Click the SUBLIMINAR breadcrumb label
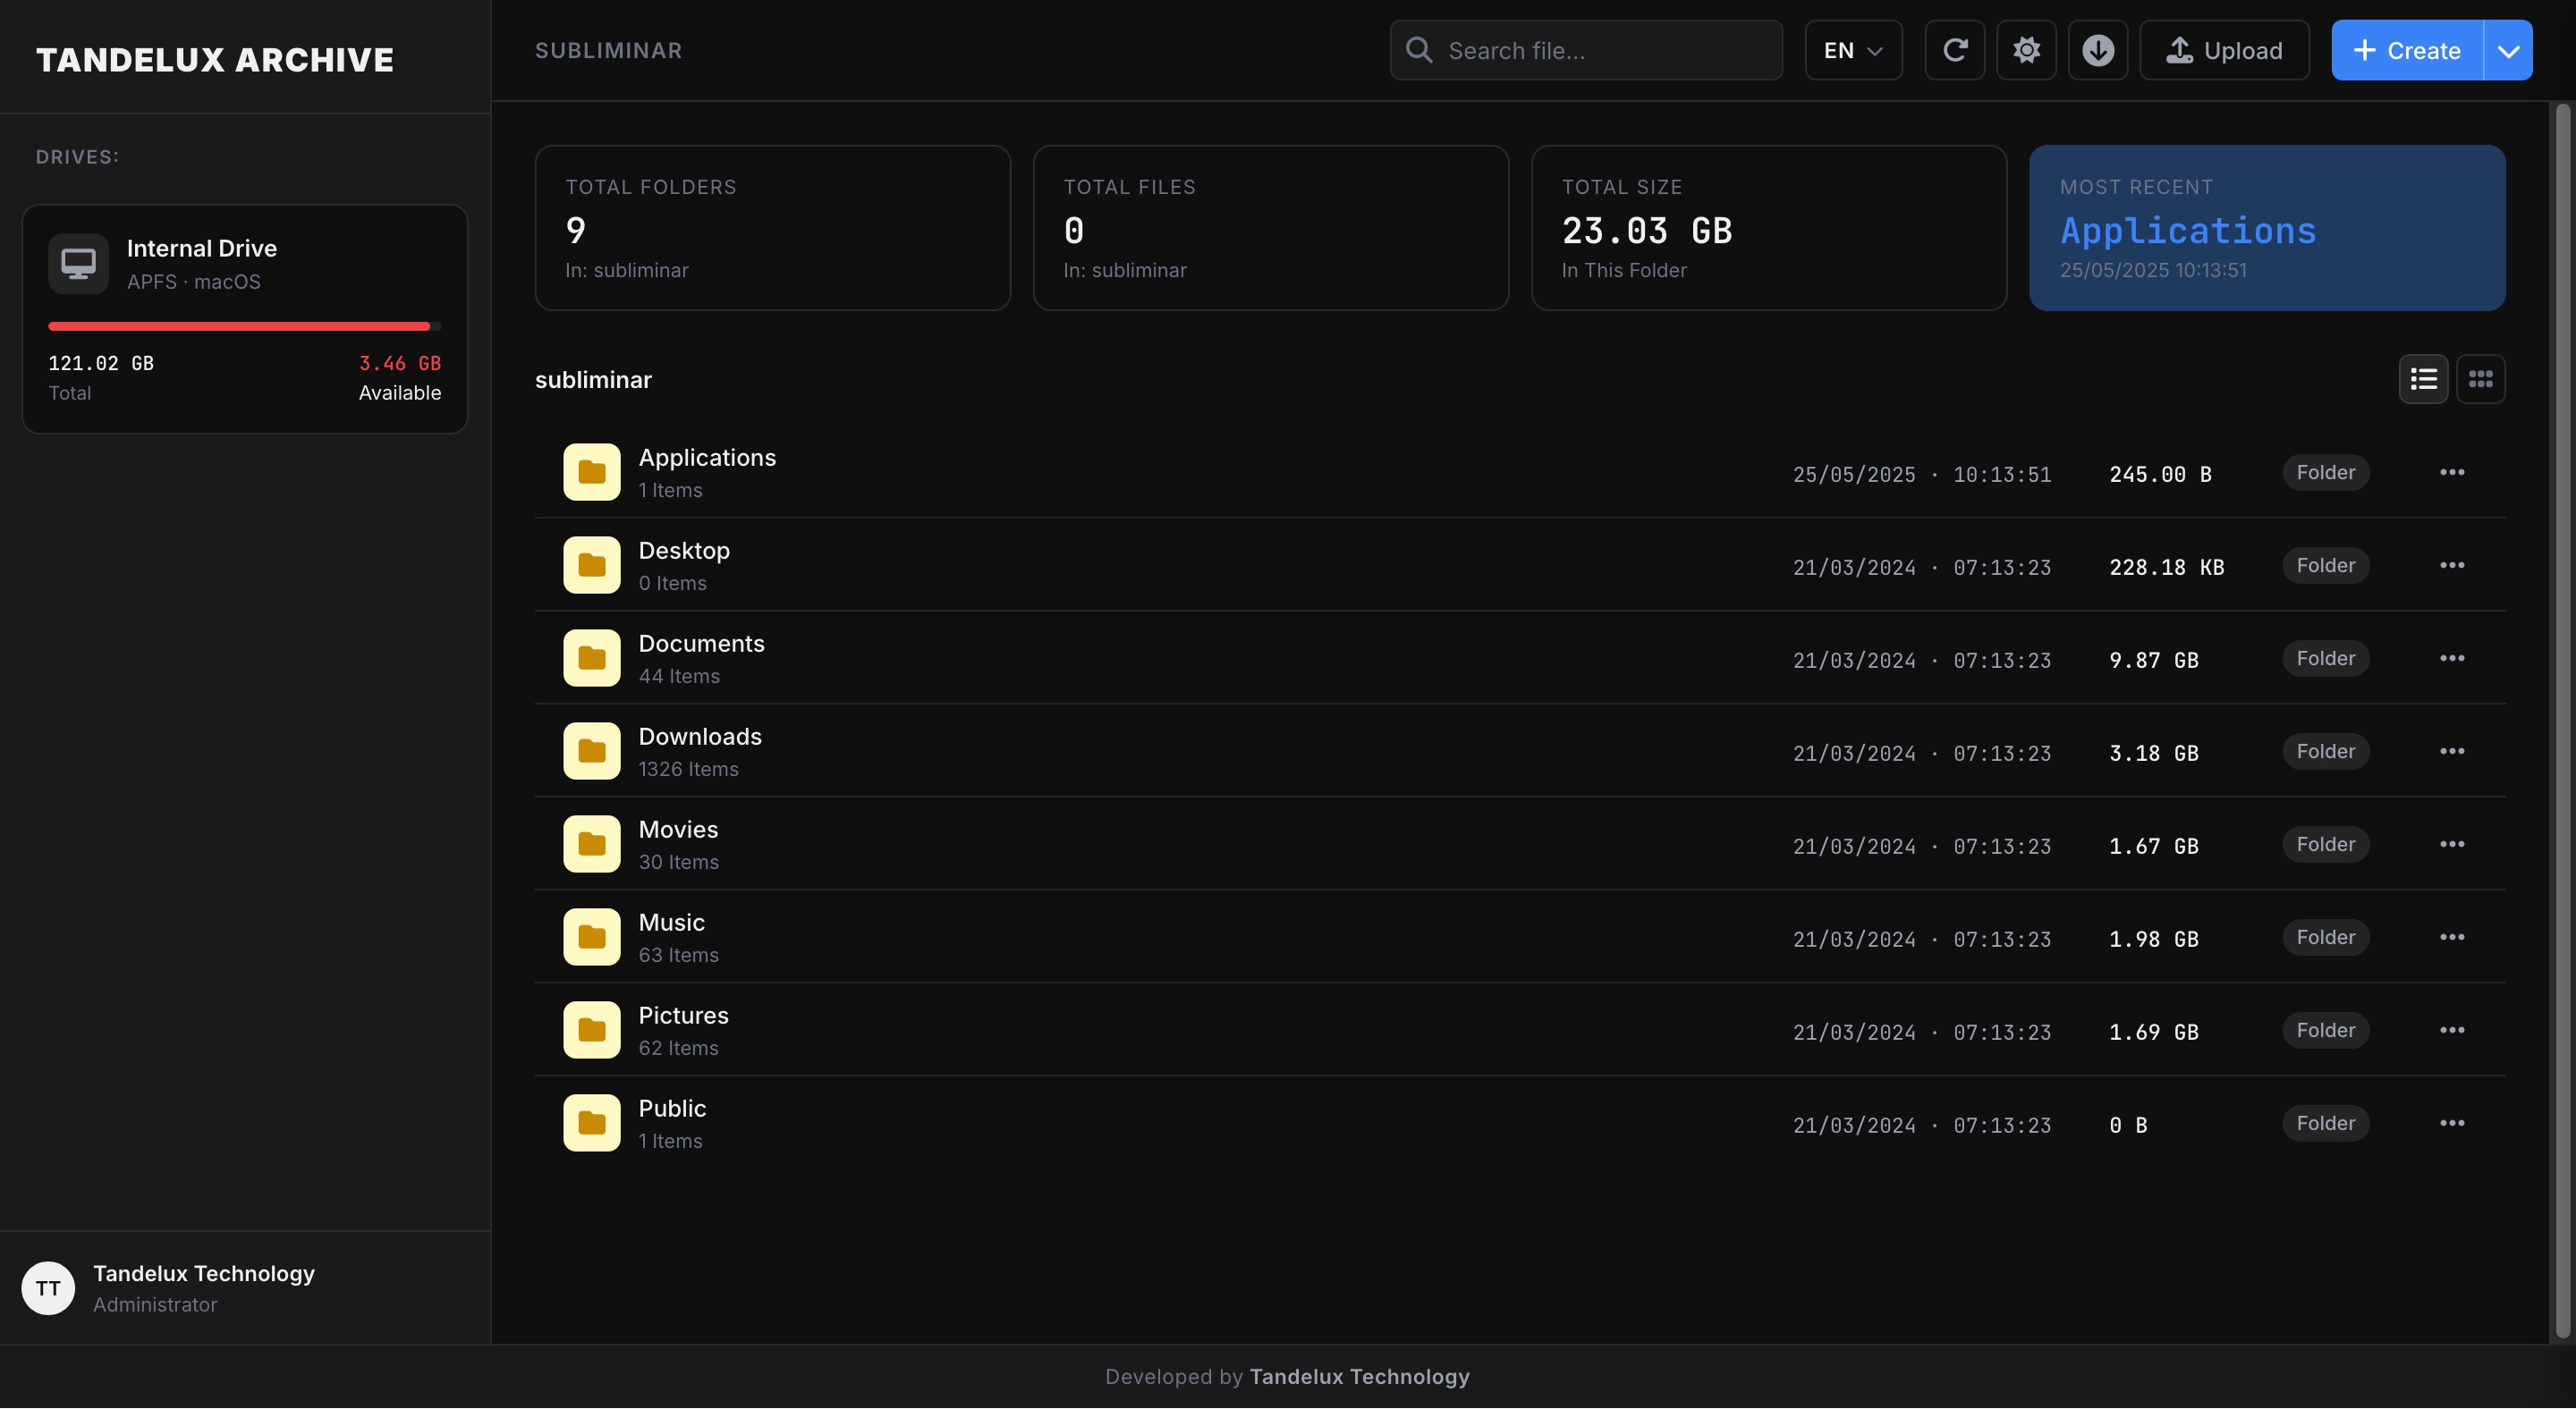Screen dimensions: 2576x1409 pos(608,50)
